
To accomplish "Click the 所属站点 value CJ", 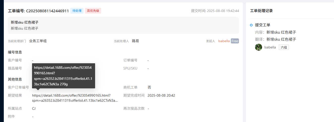I will (34, 108).
